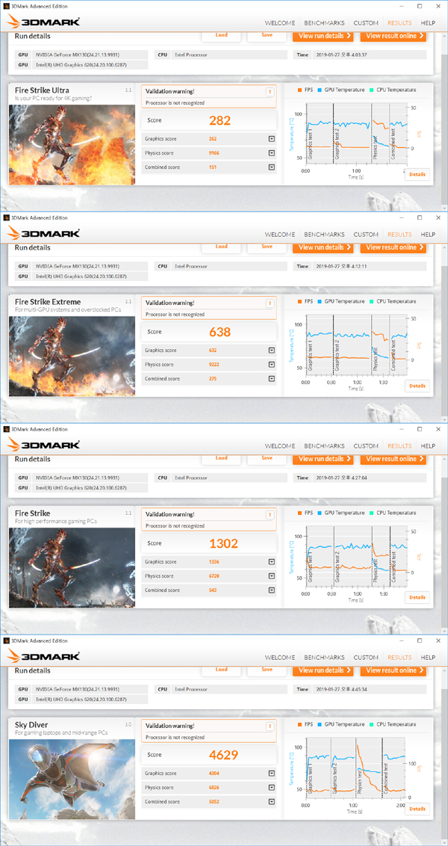Open Details of Fire Strike Ultra chart
448x846 pixels.
coord(417,174)
